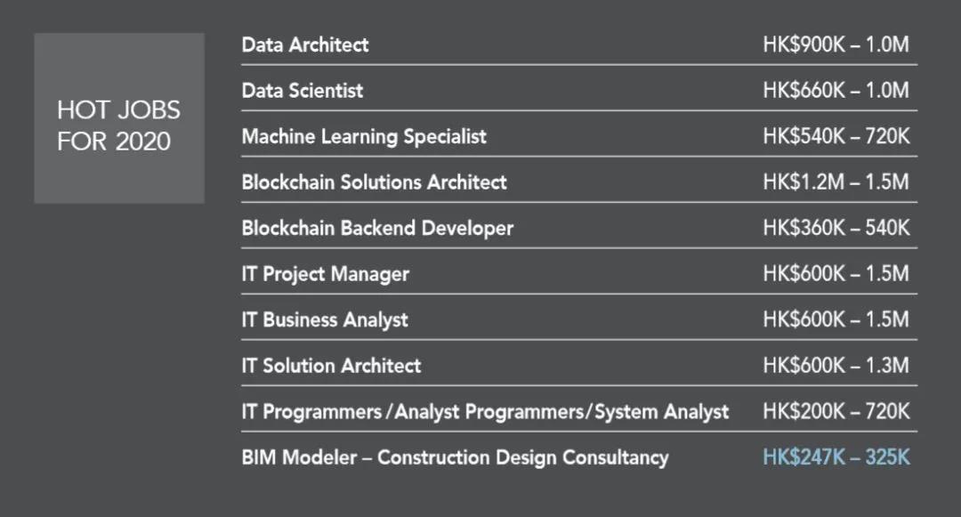The height and width of the screenshot is (517, 961).
Task: Click the HK$600K – 1.3M salary range
Action: [836, 366]
